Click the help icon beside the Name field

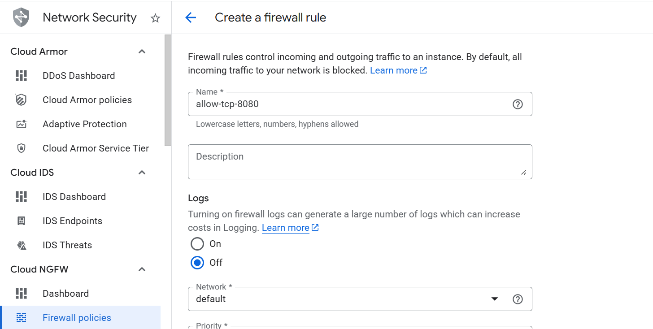(518, 104)
